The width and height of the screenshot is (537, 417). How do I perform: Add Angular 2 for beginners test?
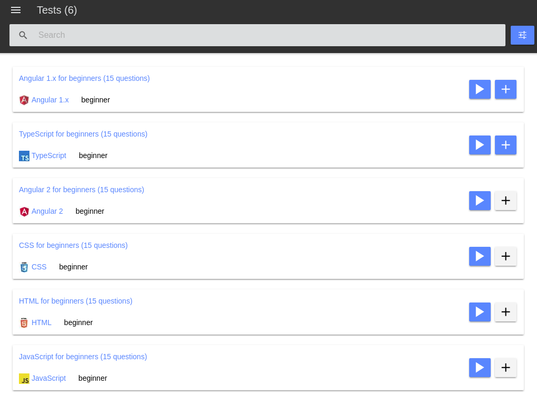(x=505, y=201)
